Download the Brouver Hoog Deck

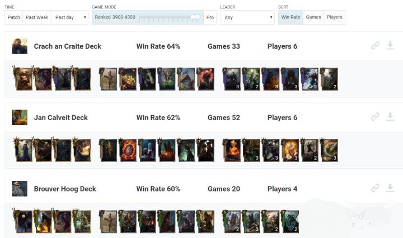[390, 188]
